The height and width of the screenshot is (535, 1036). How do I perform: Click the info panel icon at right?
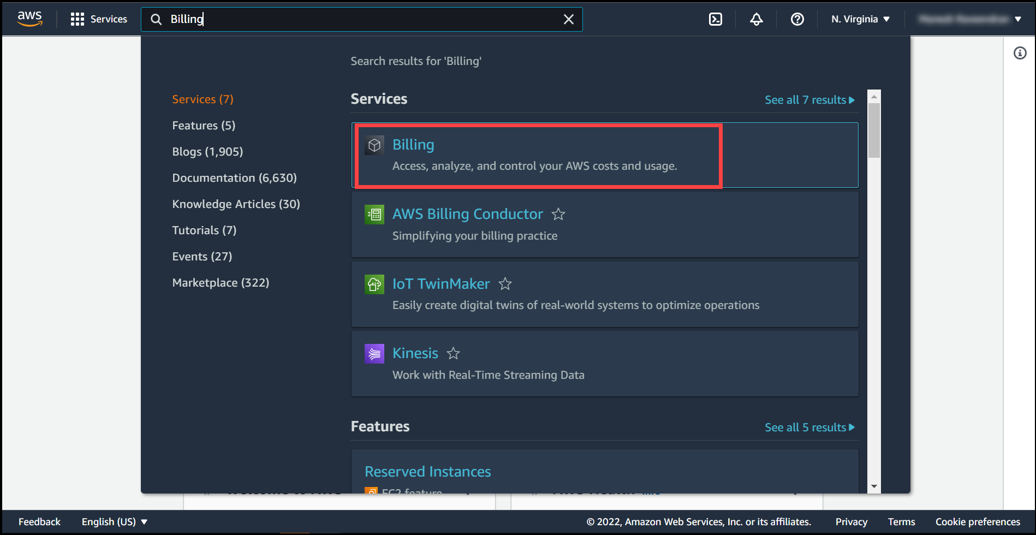click(x=1020, y=53)
